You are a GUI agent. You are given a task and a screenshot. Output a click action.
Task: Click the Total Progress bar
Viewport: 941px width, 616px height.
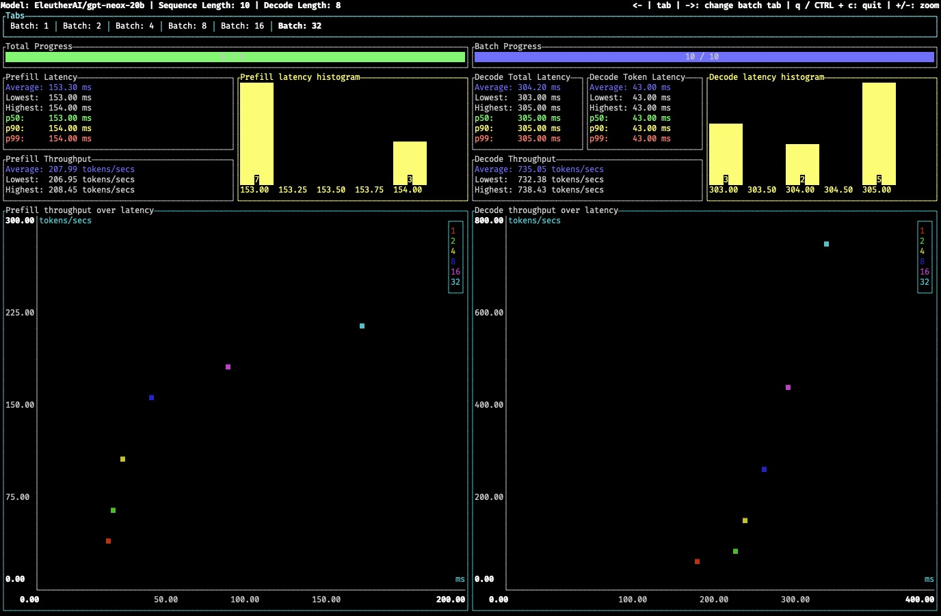tap(235, 57)
